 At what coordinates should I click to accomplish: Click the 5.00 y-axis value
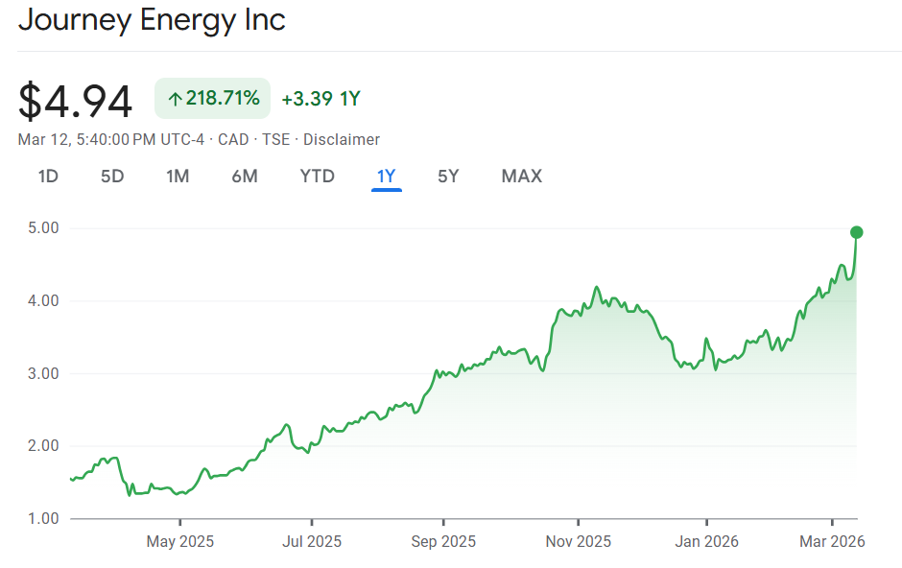(x=44, y=228)
